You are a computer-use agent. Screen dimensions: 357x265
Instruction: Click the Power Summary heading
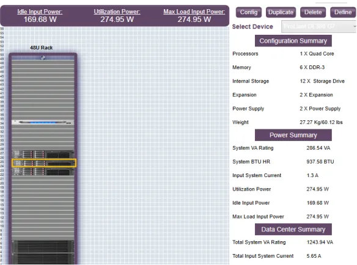tap(293, 135)
